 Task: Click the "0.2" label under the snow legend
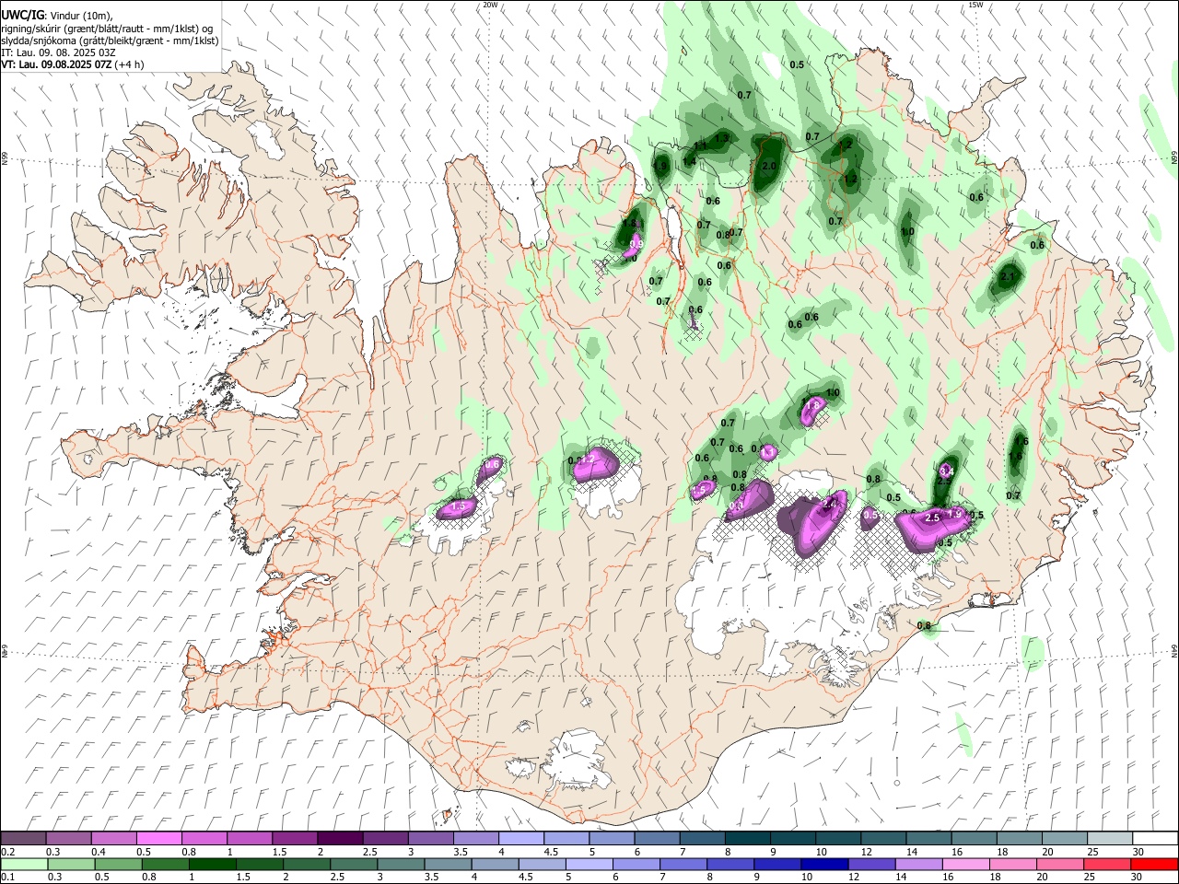(6, 852)
